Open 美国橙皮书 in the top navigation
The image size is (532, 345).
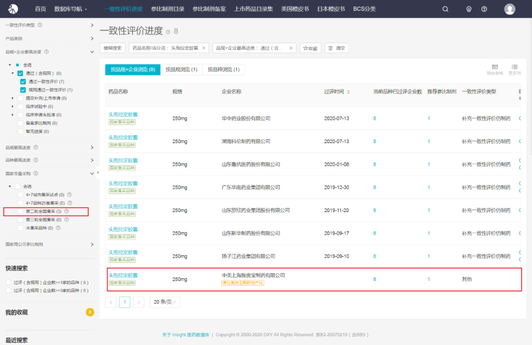pos(295,9)
